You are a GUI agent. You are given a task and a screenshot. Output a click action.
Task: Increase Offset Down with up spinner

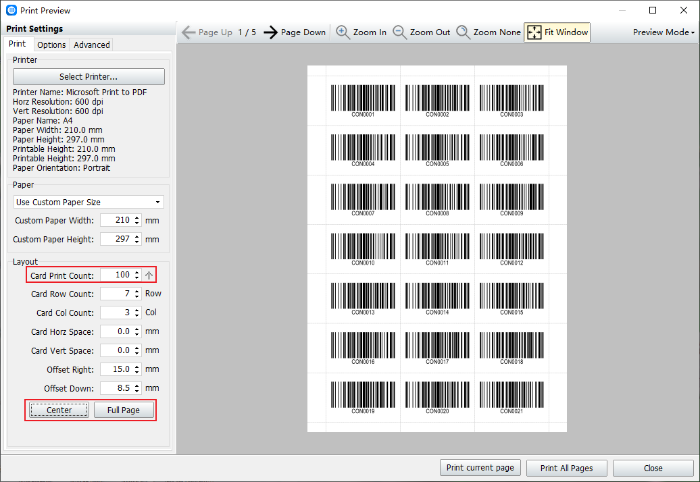click(137, 385)
